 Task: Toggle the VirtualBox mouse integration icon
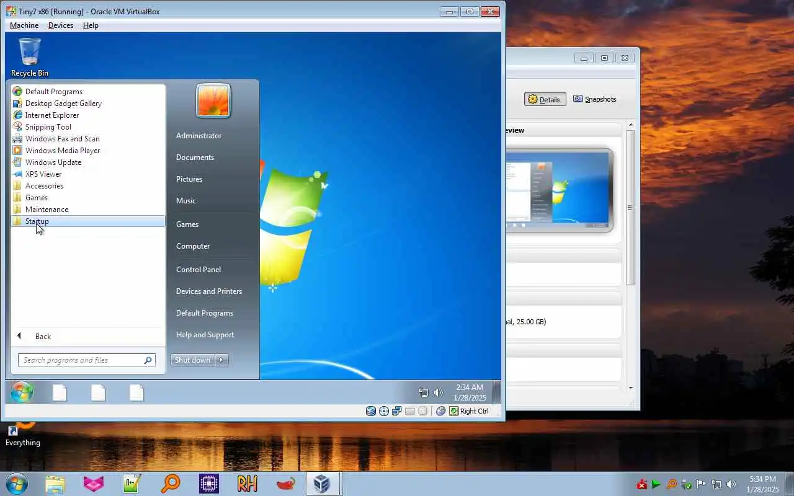(441, 411)
